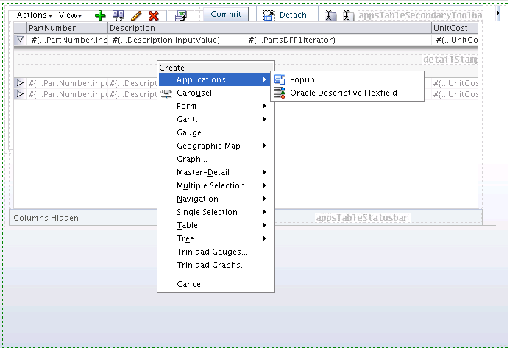518x348 pixels.
Task: Open Multiple Selection menu entry
Action: click(x=215, y=185)
